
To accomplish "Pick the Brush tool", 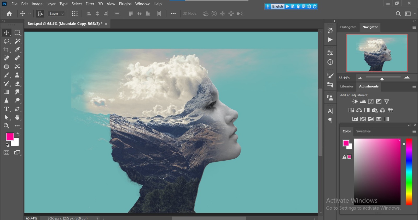I will 7,75.
